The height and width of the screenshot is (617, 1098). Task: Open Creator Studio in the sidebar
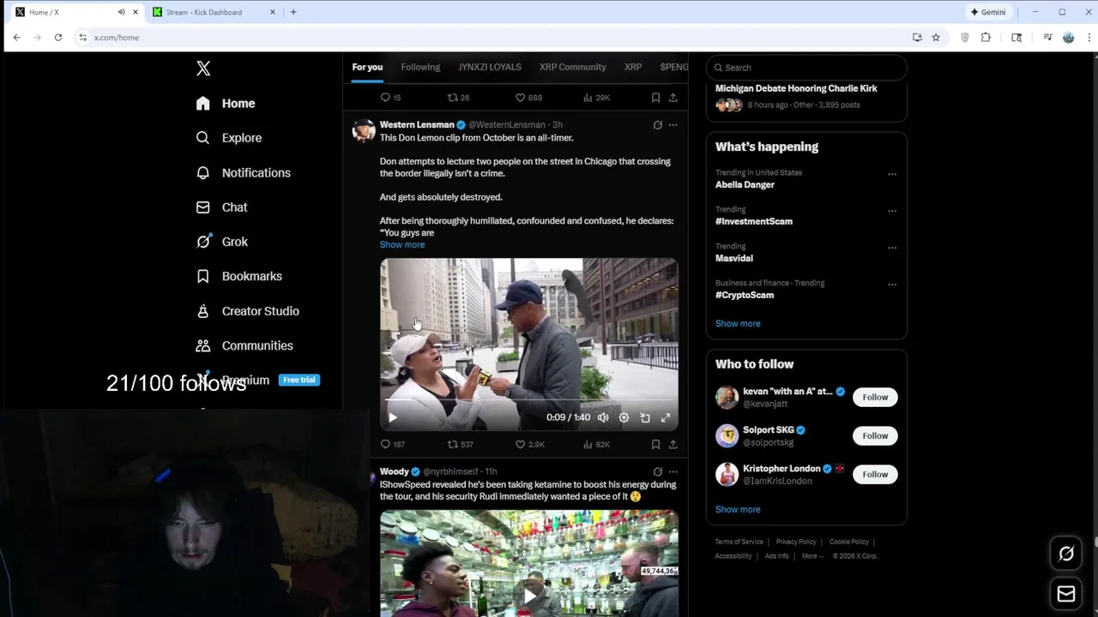[247, 311]
